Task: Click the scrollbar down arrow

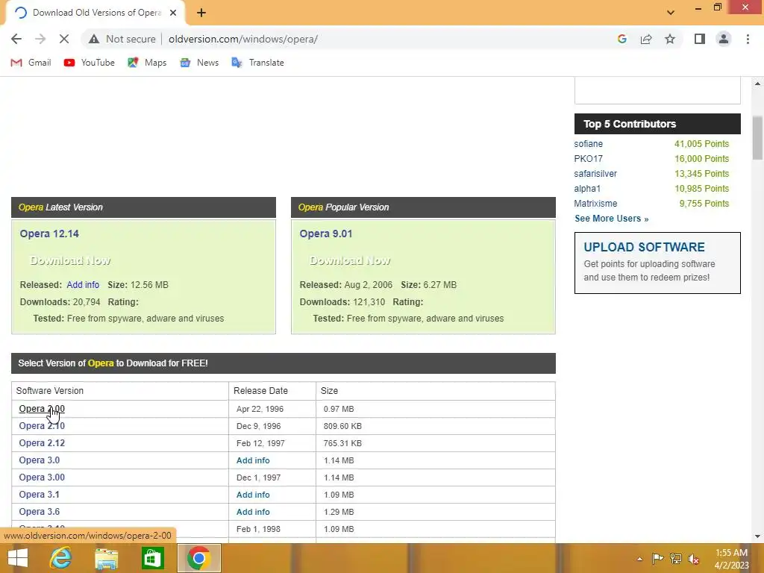Action: pos(757,536)
